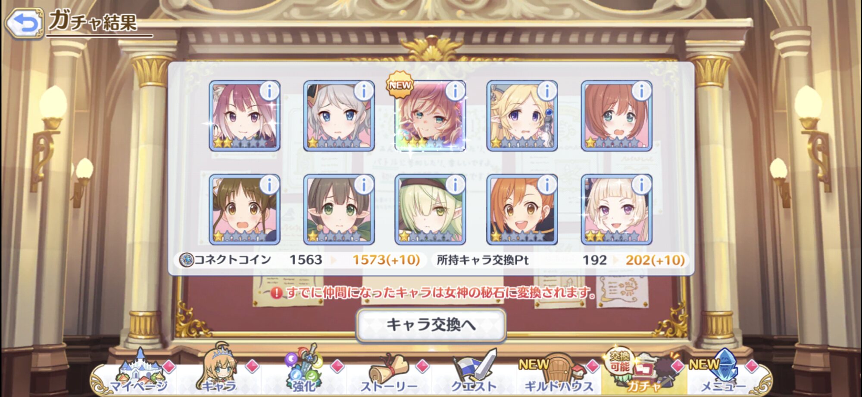Tap info icon on blonde elf card
Viewport: 862px width, 397px height.
coord(547,91)
